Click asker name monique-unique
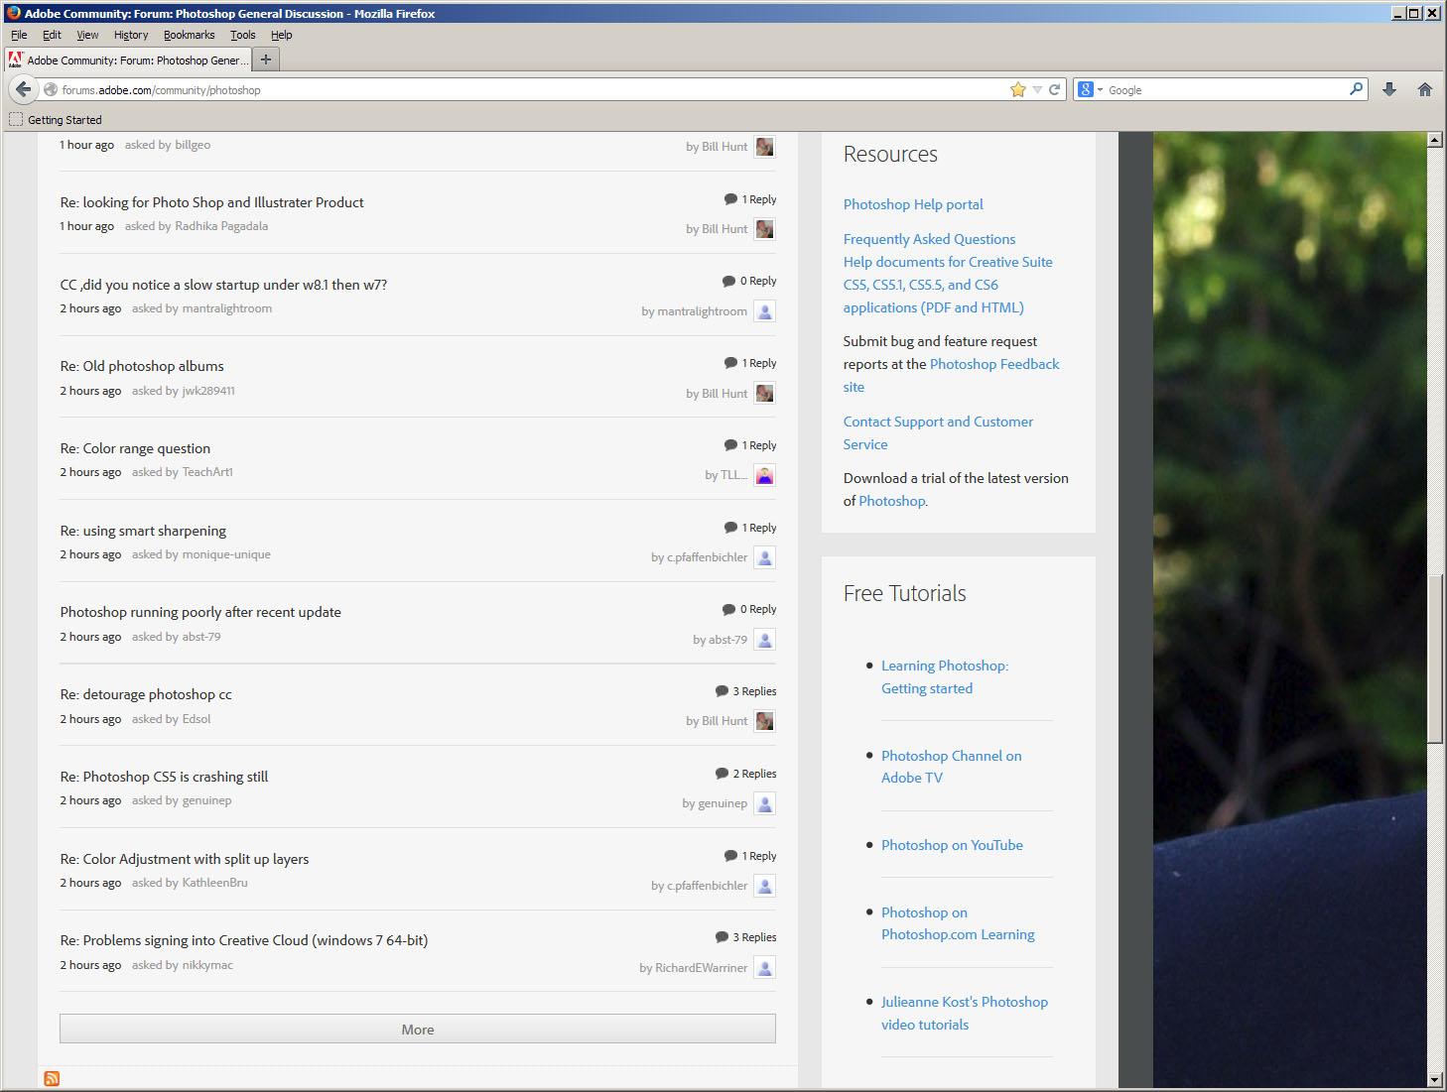This screenshot has width=1447, height=1092. click(x=226, y=554)
